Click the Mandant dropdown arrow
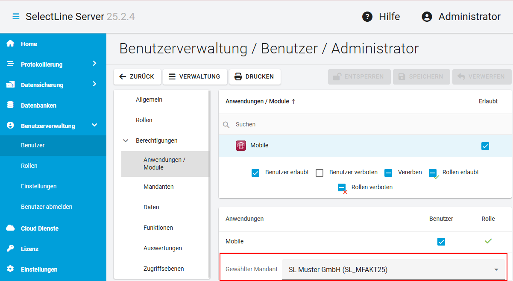Viewport: 513px width, 281px height. tap(496, 270)
